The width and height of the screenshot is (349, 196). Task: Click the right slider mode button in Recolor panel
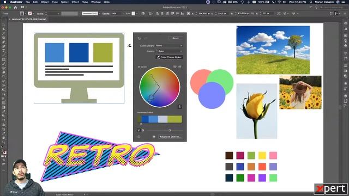tap(143, 130)
